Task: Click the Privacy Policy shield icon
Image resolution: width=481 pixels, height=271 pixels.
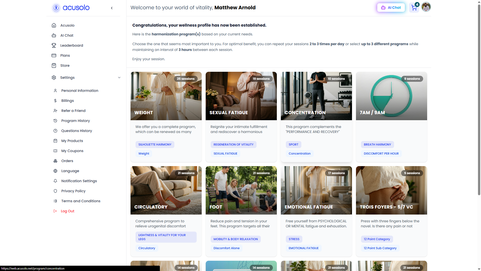Action: pyautogui.click(x=55, y=191)
